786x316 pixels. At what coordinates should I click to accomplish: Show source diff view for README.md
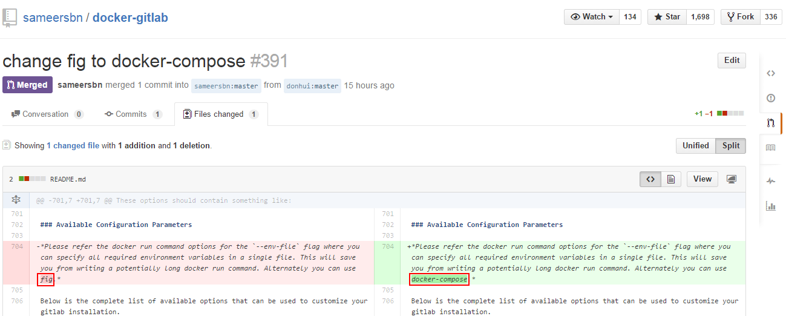pos(650,179)
